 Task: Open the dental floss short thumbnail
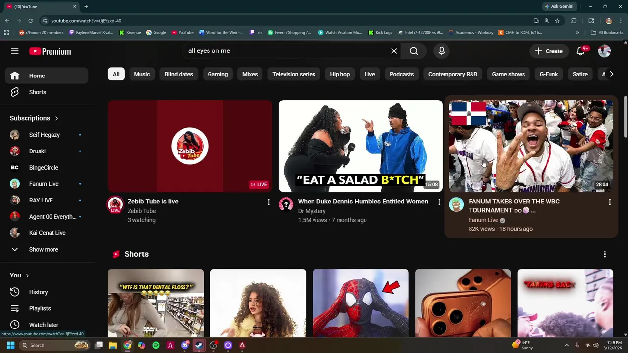point(156,303)
